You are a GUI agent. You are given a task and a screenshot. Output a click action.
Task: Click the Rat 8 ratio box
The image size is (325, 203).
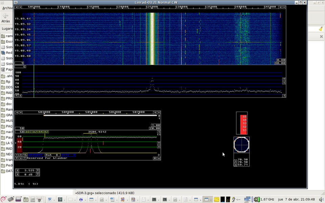tap(52, 155)
